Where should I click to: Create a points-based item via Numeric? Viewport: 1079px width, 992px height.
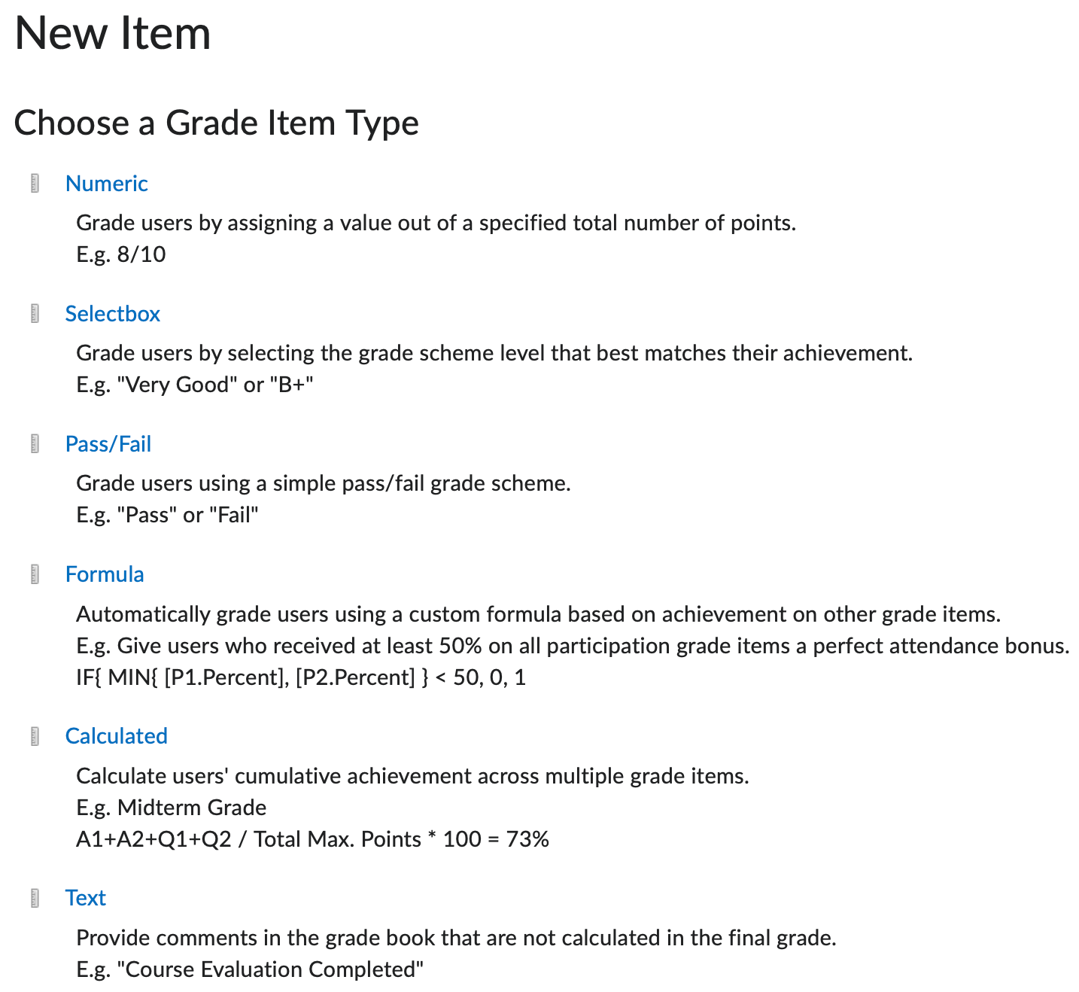tap(107, 183)
